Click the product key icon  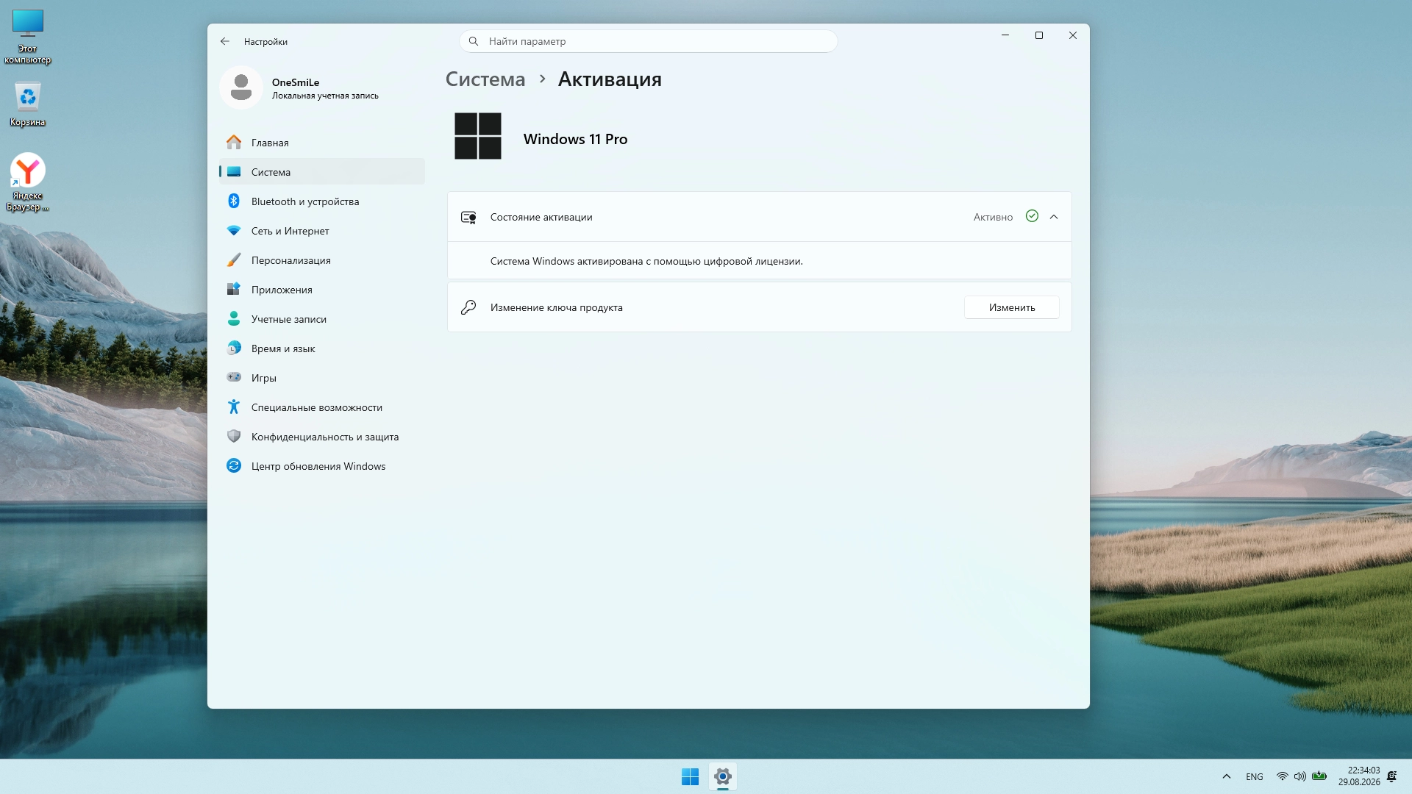point(468,308)
